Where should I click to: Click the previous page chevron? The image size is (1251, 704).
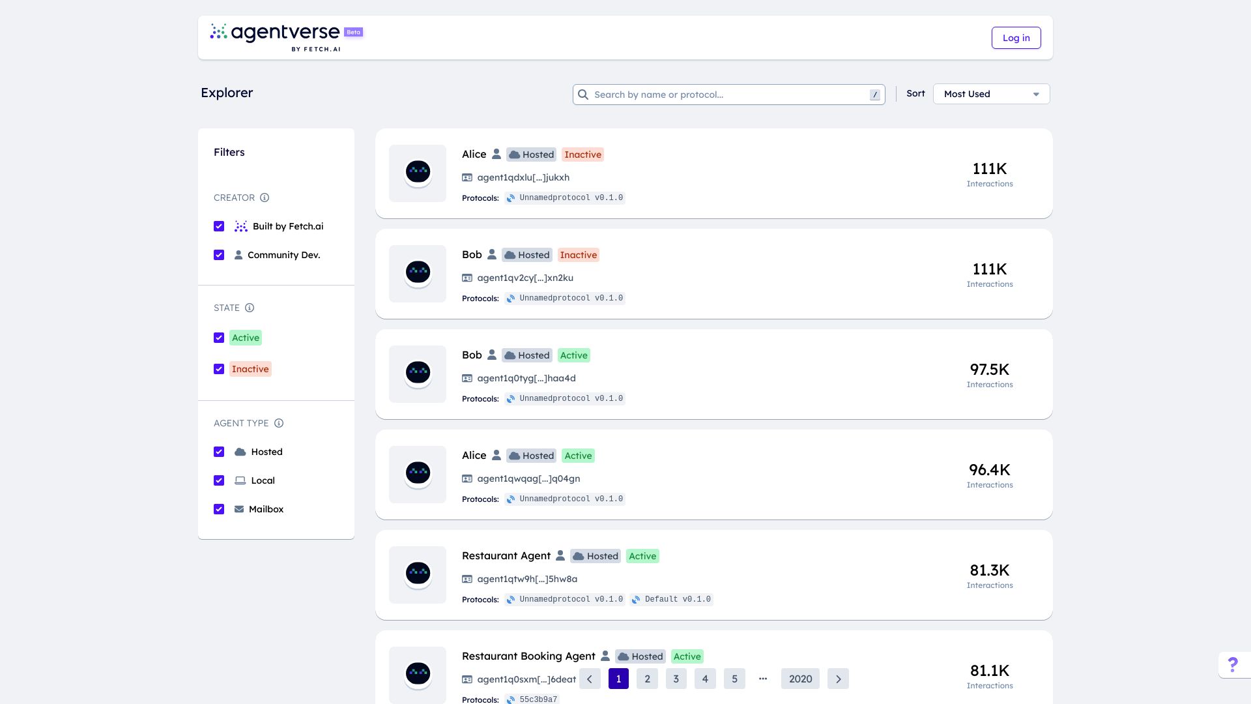[590, 679]
